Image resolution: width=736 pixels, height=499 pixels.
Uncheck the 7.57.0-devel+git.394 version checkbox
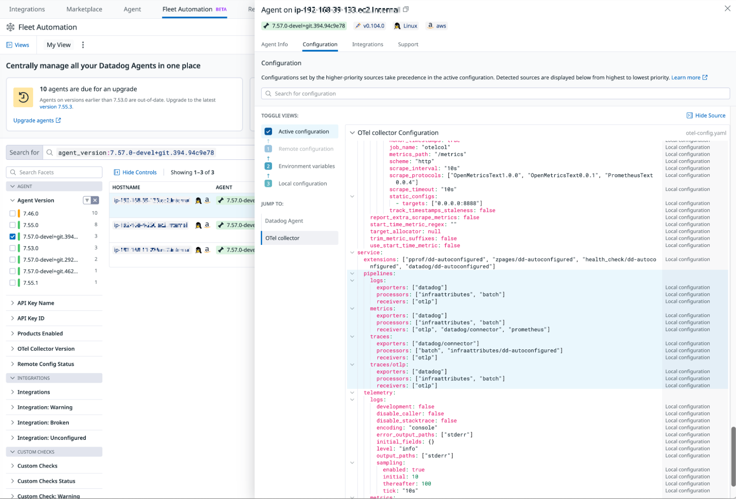(x=12, y=237)
